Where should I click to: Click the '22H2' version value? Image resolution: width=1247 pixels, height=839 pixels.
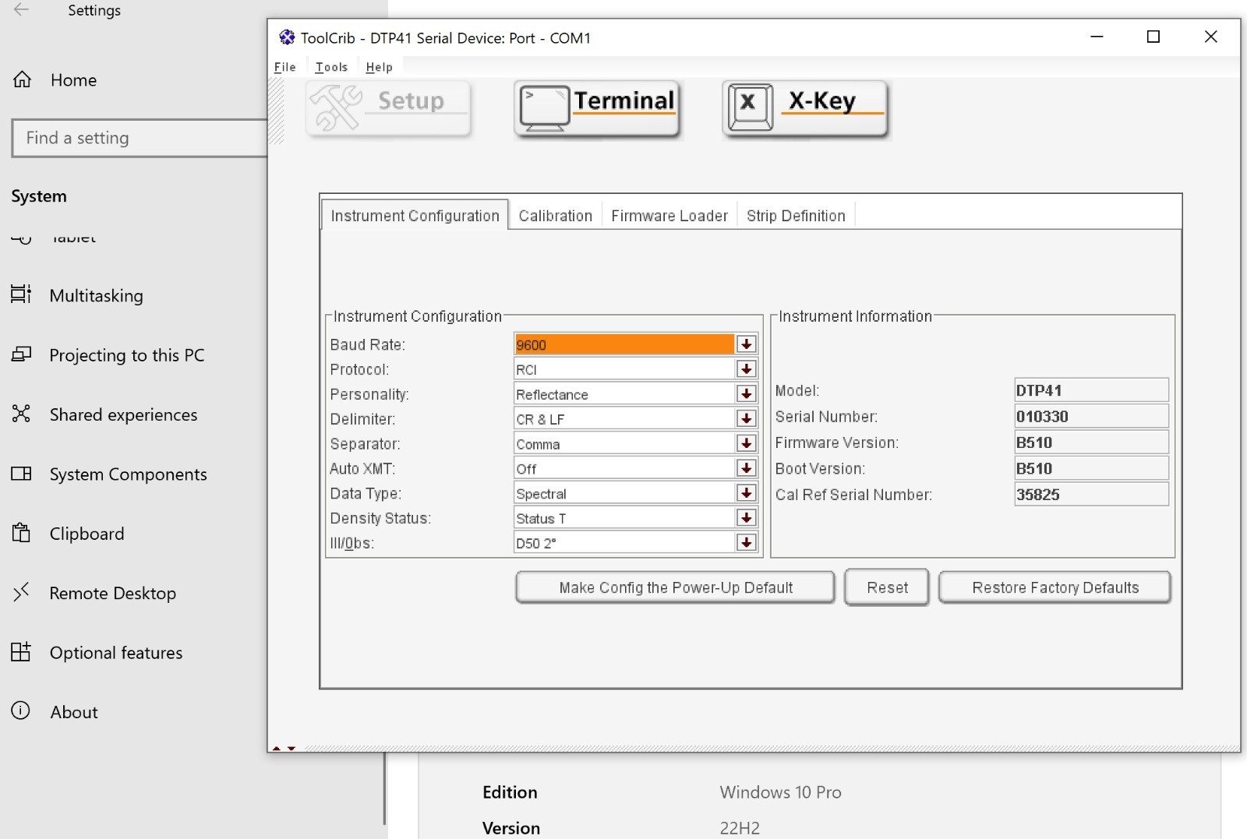740,828
